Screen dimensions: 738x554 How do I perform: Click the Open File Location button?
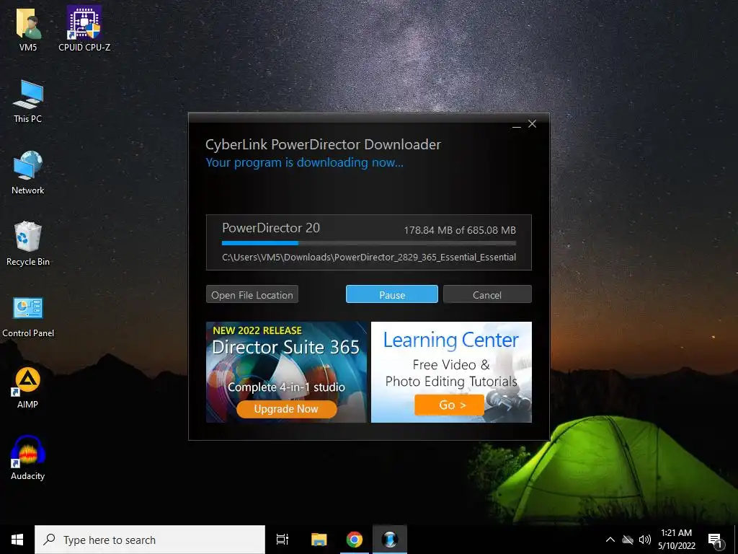click(252, 294)
